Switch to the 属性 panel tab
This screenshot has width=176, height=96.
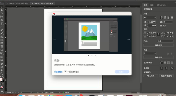click(x=145, y=5)
